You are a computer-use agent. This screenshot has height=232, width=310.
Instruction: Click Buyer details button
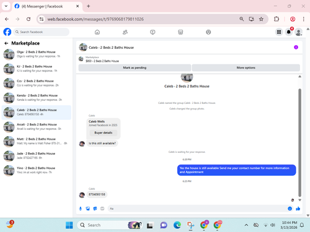[104, 133]
